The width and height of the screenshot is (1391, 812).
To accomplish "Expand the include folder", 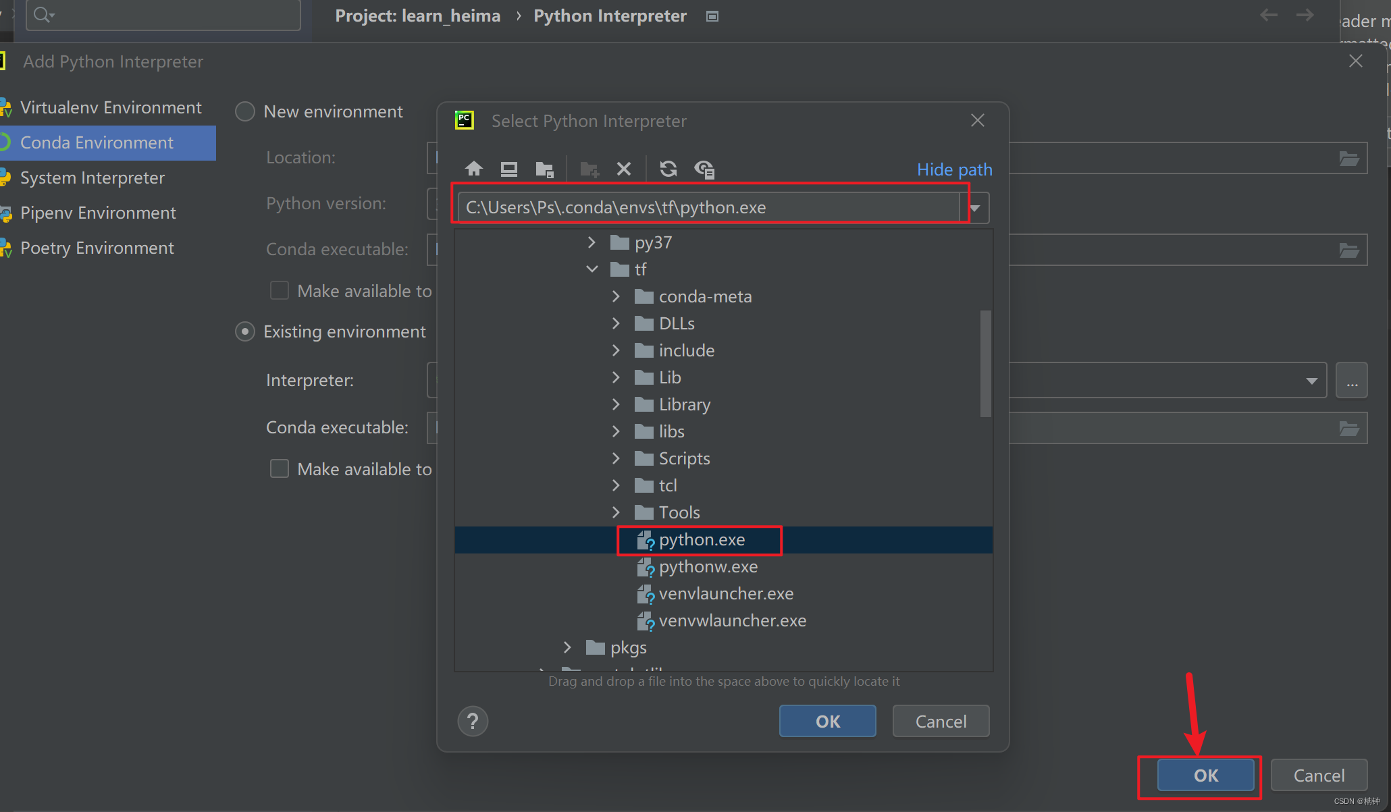I will [616, 350].
